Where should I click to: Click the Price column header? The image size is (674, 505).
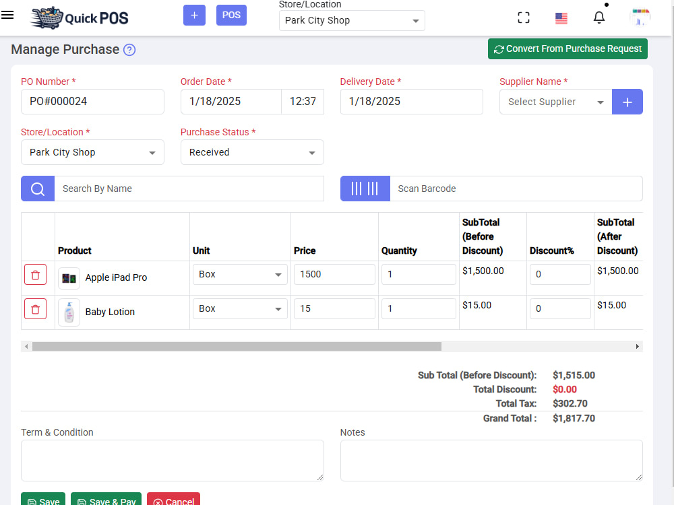click(305, 250)
